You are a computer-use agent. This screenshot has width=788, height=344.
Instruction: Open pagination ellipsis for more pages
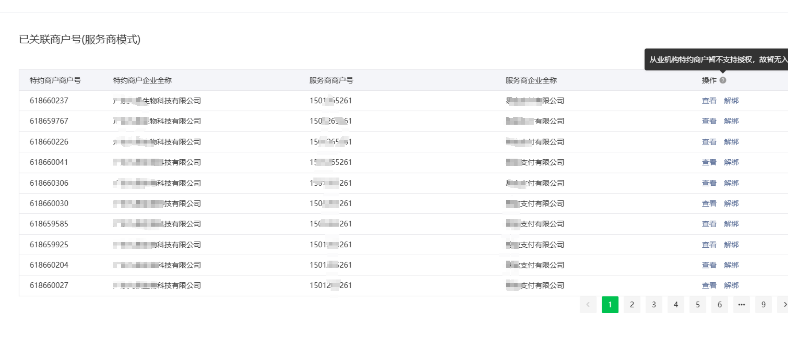[x=741, y=304]
